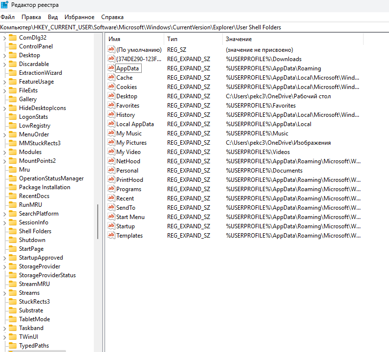Expand the SearchPlatform tree node
Screen dimensions: 389x352
pos(4,214)
